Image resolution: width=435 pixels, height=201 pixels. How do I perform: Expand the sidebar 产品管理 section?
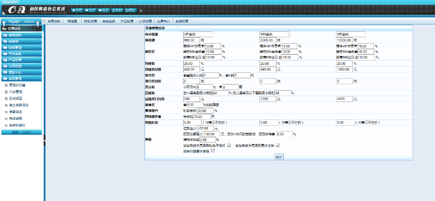tap(22, 60)
